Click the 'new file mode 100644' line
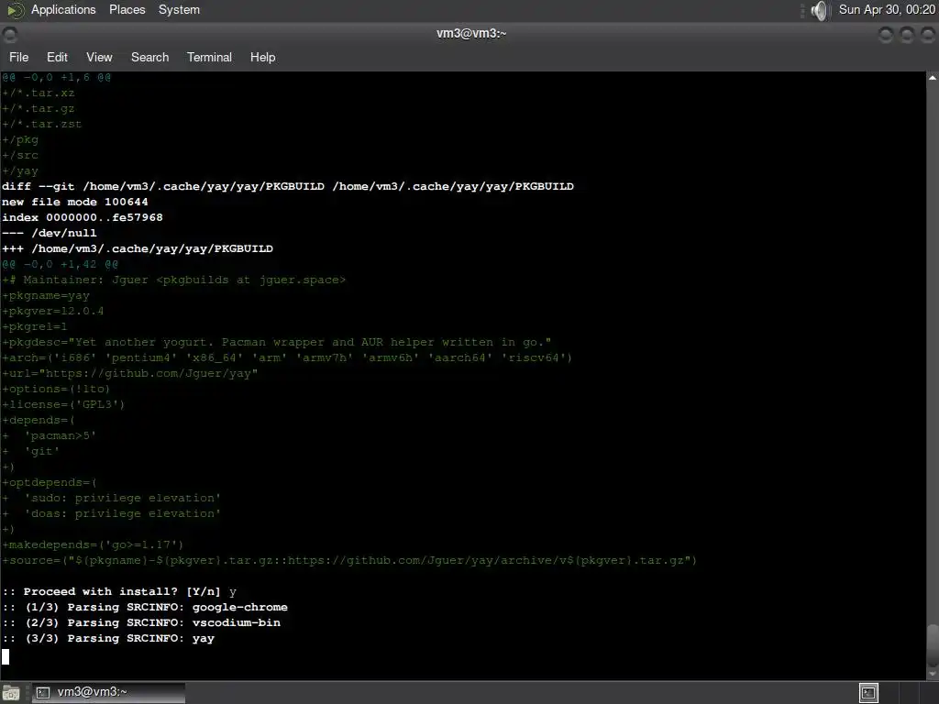This screenshot has width=939, height=704. pyautogui.click(x=75, y=202)
